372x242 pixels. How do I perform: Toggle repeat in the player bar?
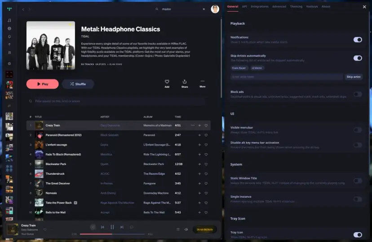point(132,227)
